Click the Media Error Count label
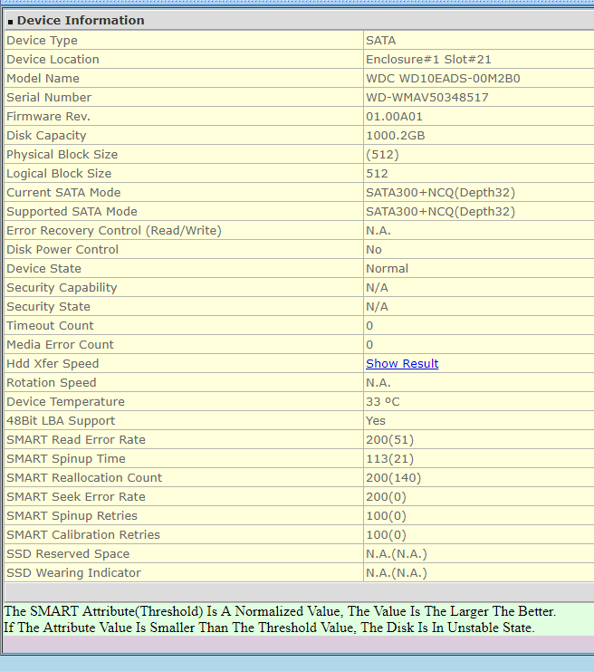The width and height of the screenshot is (594, 671). point(60,344)
